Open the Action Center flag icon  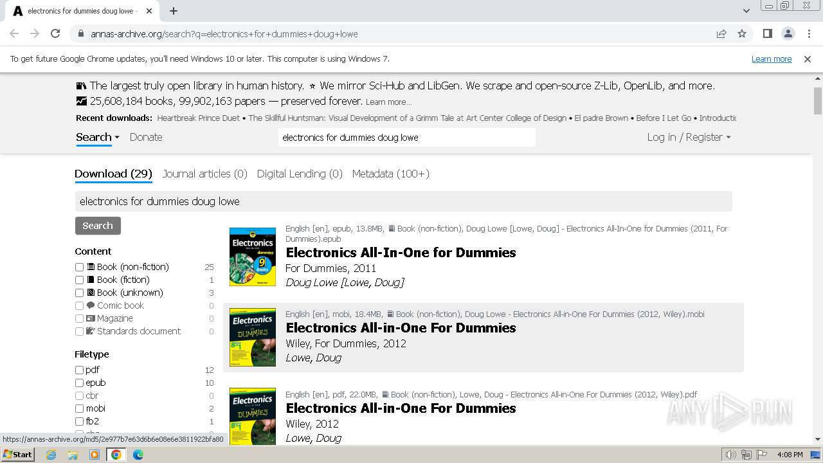pos(761,455)
